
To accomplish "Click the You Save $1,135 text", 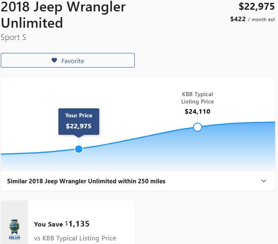I will (x=61, y=224).
